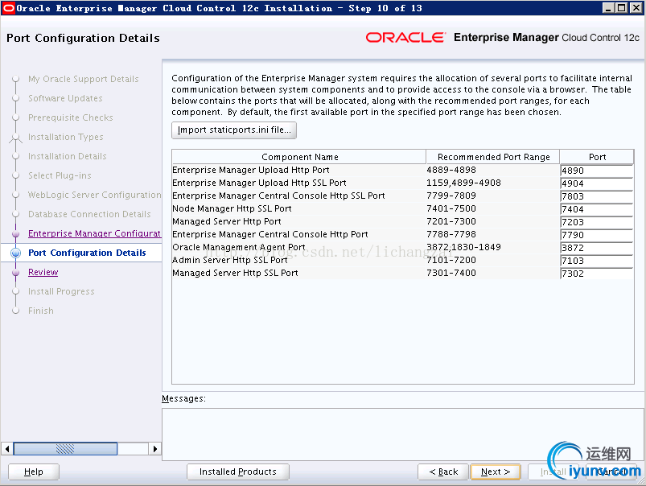646x486 pixels.
Task: Edit Central Console Http SSL Port 7803
Action: tap(597, 196)
